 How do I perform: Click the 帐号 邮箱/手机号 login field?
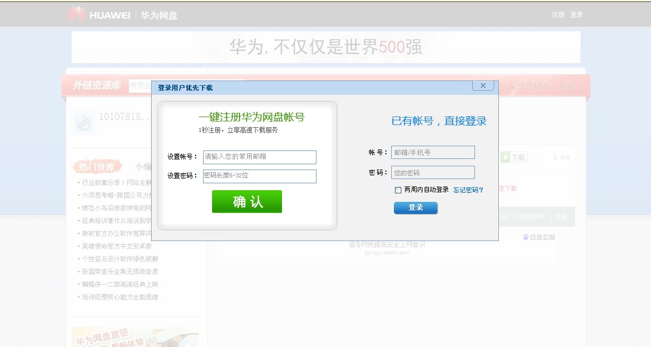point(433,153)
